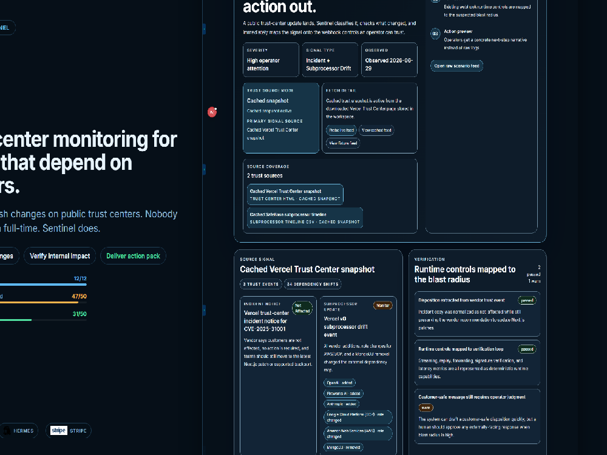
Task: Click the 31/50 score value
Action: (x=80, y=314)
